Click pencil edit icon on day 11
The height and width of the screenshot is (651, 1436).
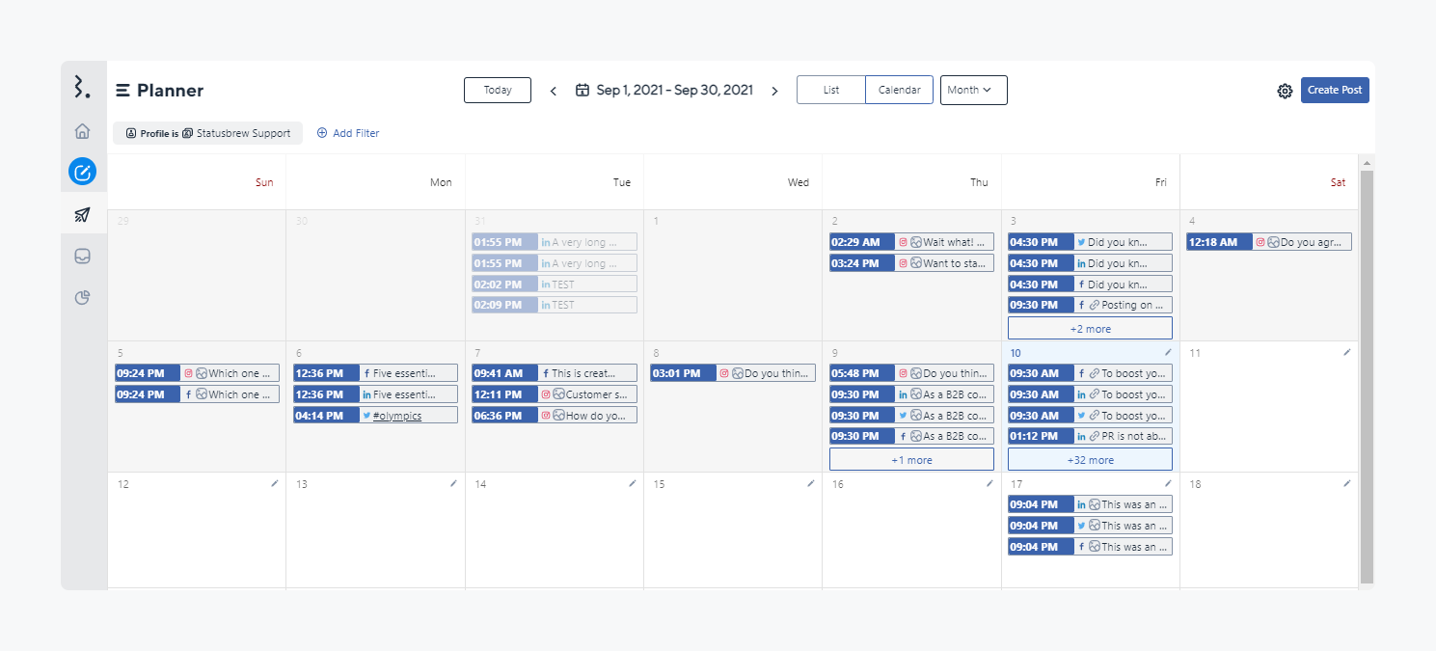1347,352
